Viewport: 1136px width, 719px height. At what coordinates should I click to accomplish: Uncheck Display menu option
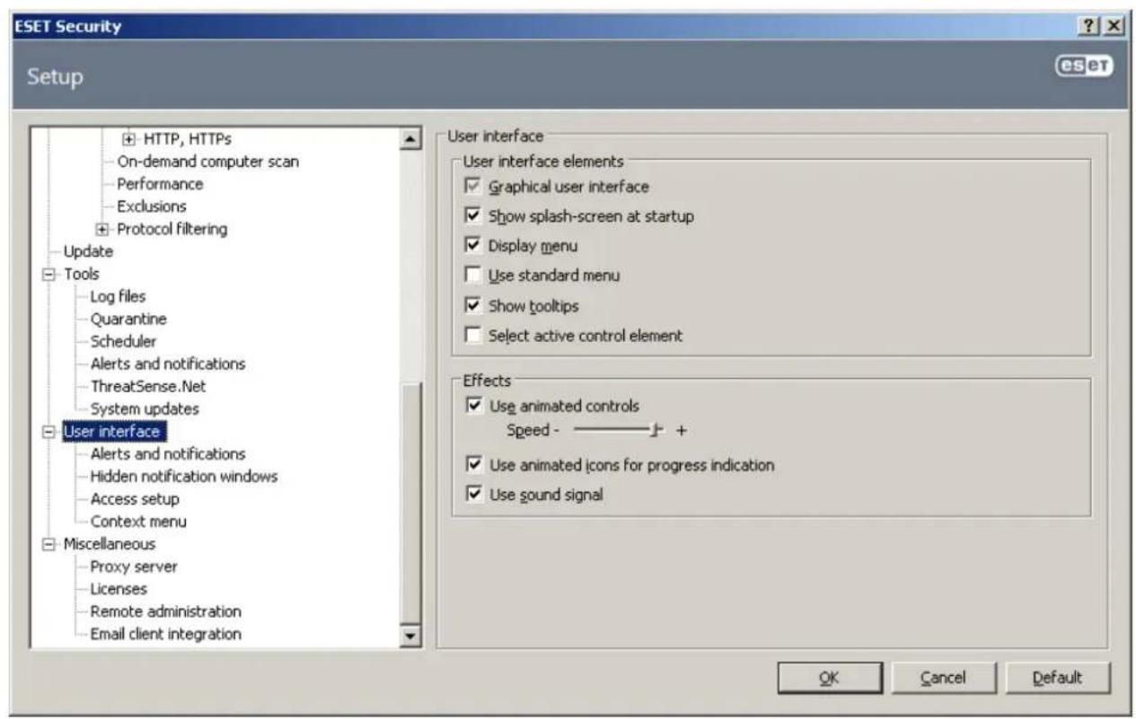473,245
